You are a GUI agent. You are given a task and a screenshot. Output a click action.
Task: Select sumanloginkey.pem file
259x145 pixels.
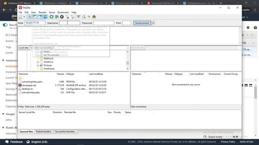pos(32,82)
